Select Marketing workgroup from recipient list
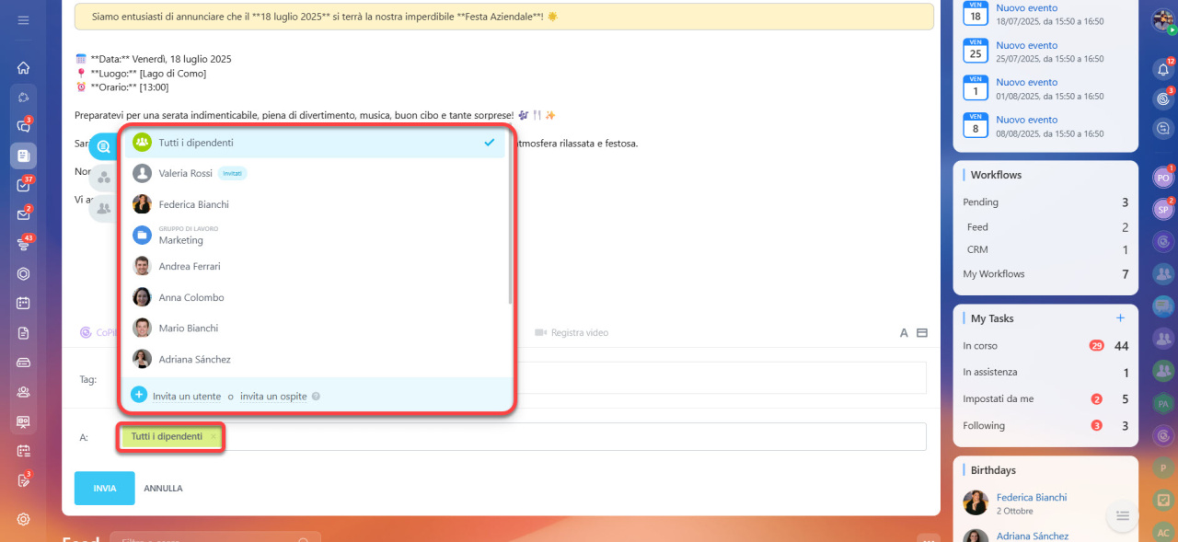This screenshot has width=1178, height=542. pyautogui.click(x=315, y=235)
